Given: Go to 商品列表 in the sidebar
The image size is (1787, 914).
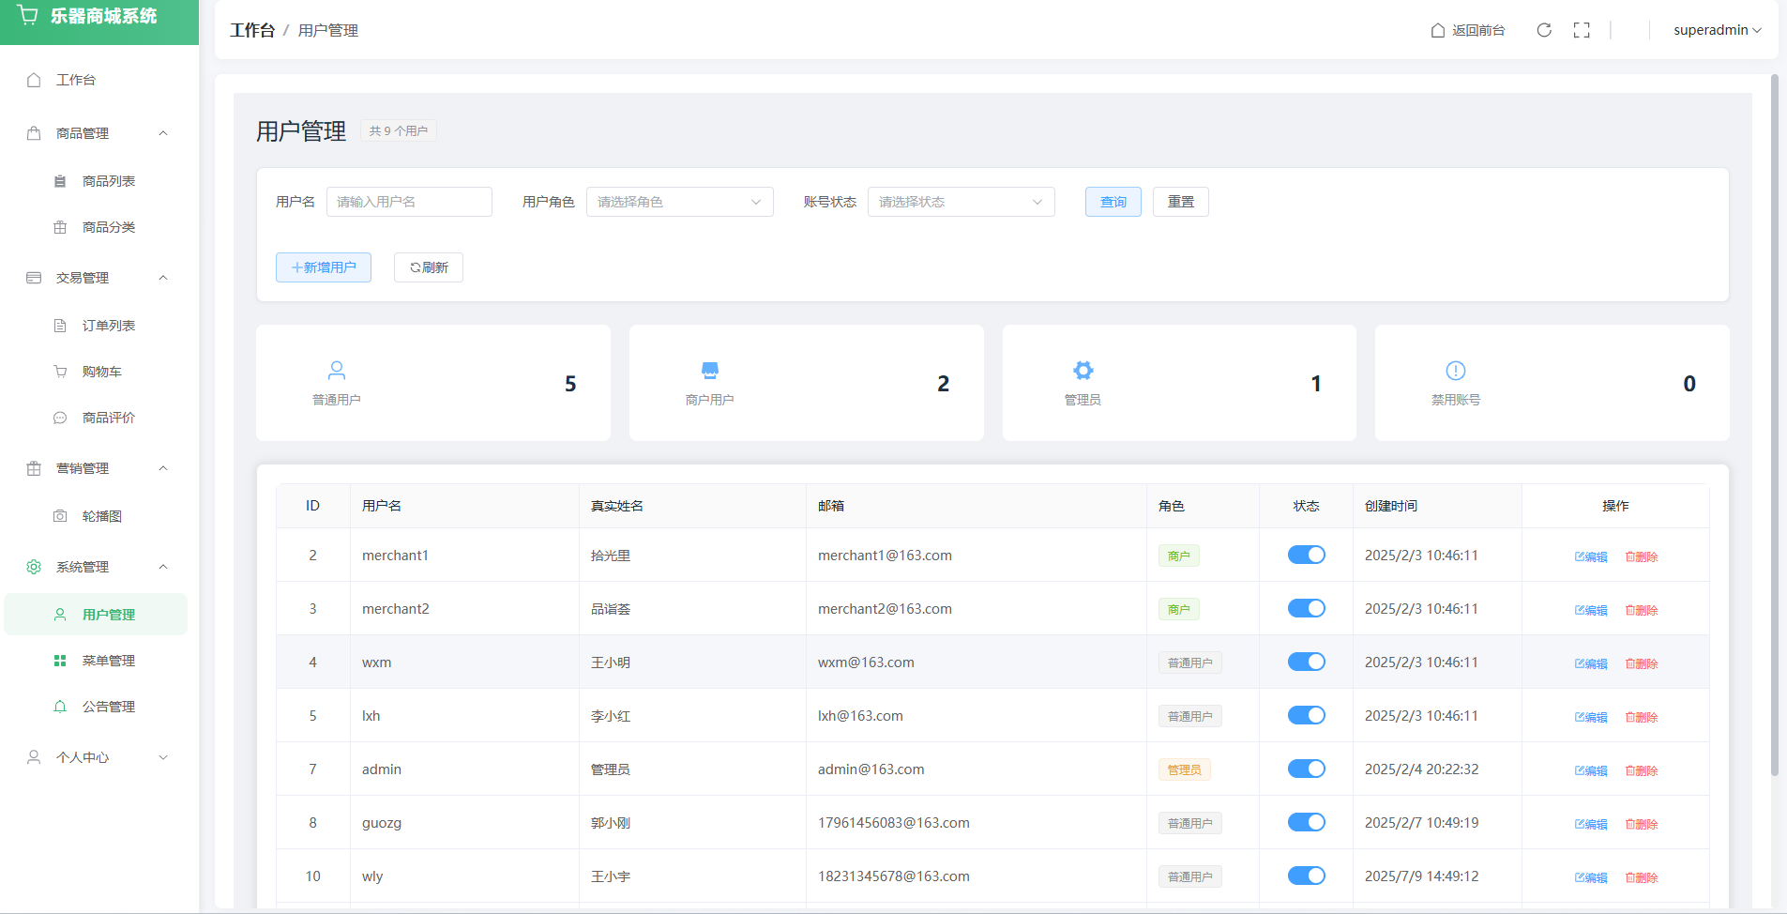Looking at the screenshot, I should click(108, 181).
